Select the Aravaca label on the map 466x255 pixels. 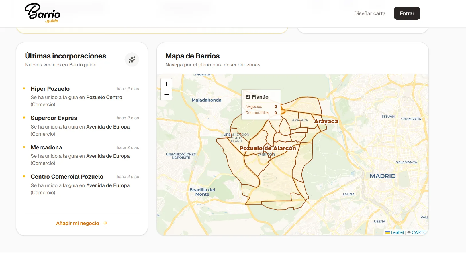(326, 121)
